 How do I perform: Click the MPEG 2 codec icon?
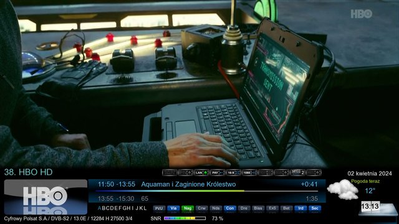click(298, 173)
